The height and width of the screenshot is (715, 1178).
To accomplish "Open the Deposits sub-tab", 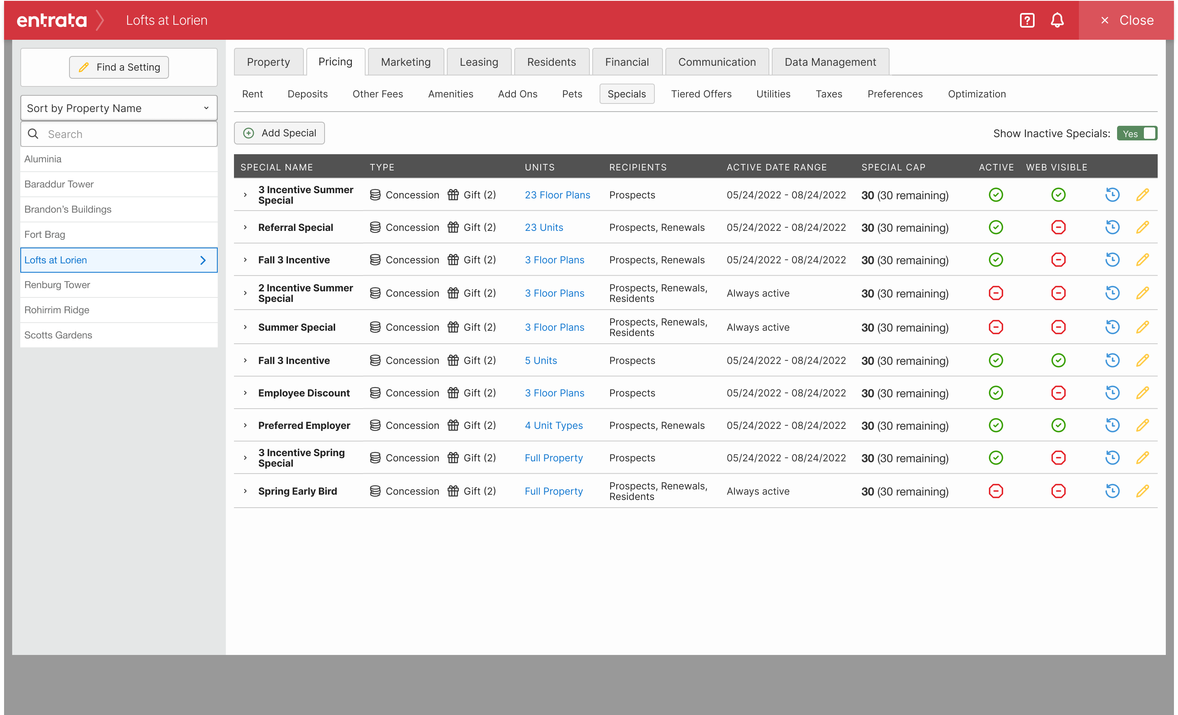I will coord(307,94).
